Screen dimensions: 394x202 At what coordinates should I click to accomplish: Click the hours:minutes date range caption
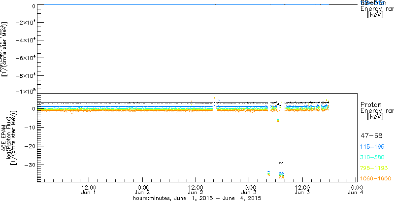coord(197,199)
